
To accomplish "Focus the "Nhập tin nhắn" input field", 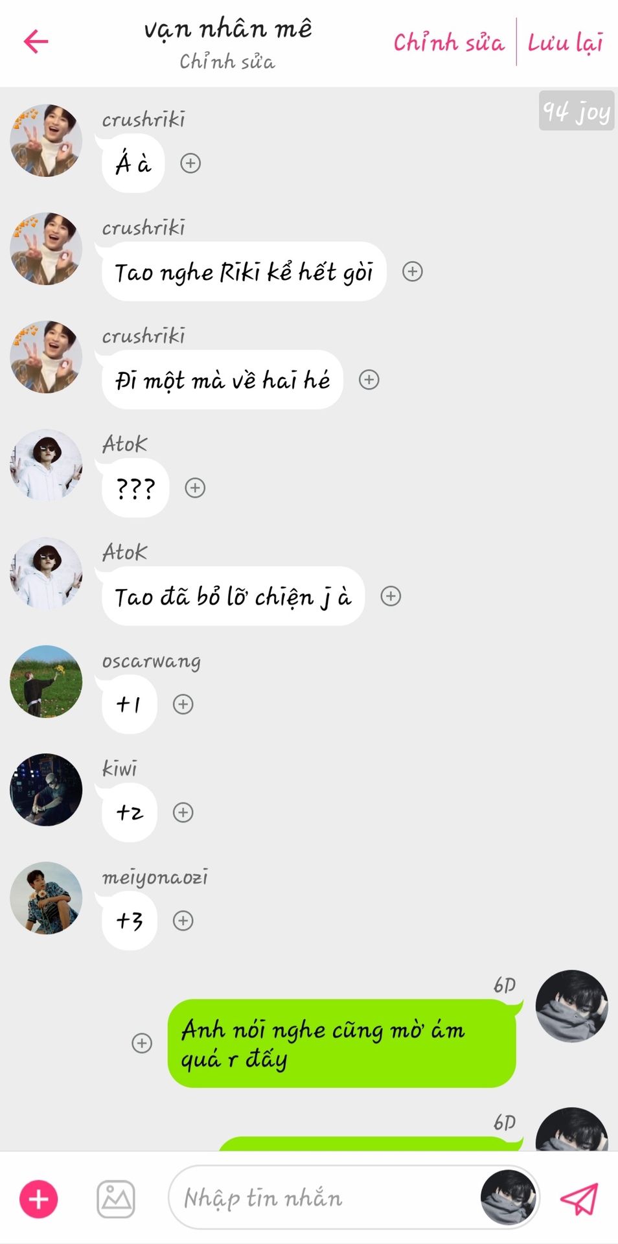I will coord(324,1198).
